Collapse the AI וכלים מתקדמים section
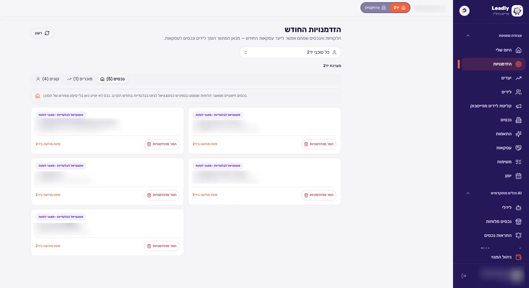Viewport: 529px width, 288px height. click(x=468, y=193)
